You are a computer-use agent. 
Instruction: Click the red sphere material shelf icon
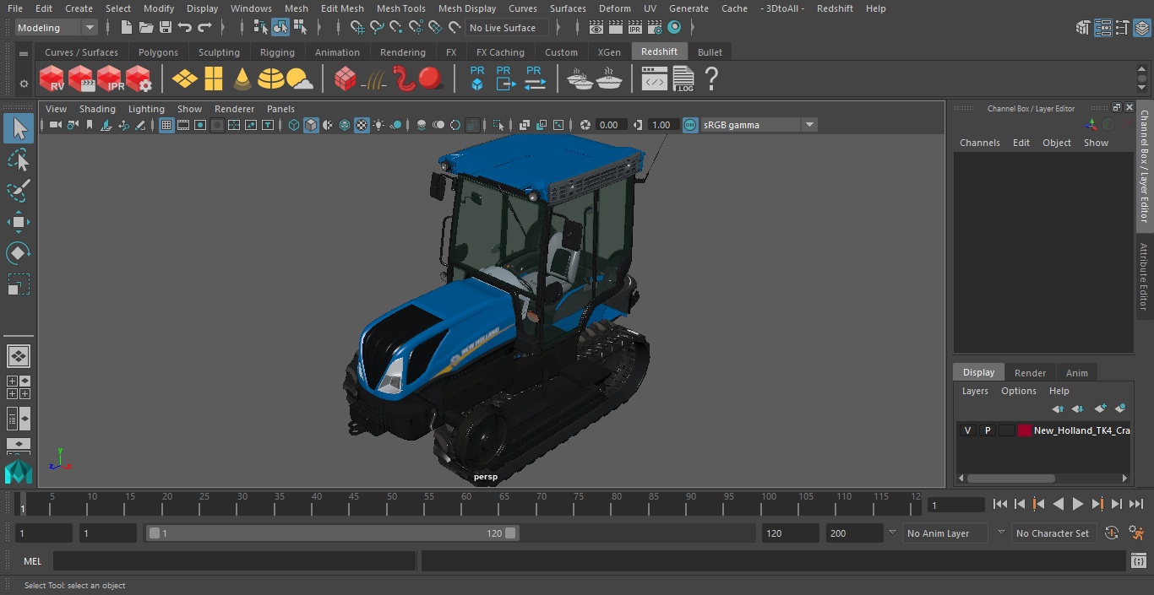(431, 79)
